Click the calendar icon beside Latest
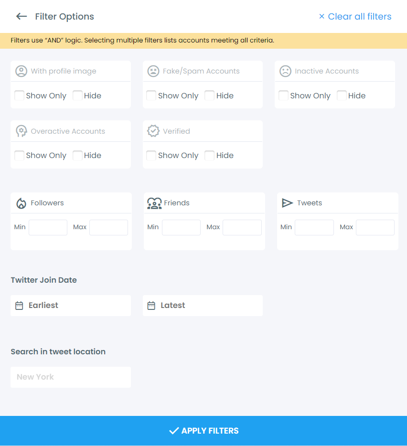This screenshot has width=407, height=446. pos(152,305)
